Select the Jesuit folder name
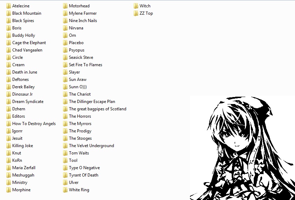The image size is (295, 200). point(17,138)
